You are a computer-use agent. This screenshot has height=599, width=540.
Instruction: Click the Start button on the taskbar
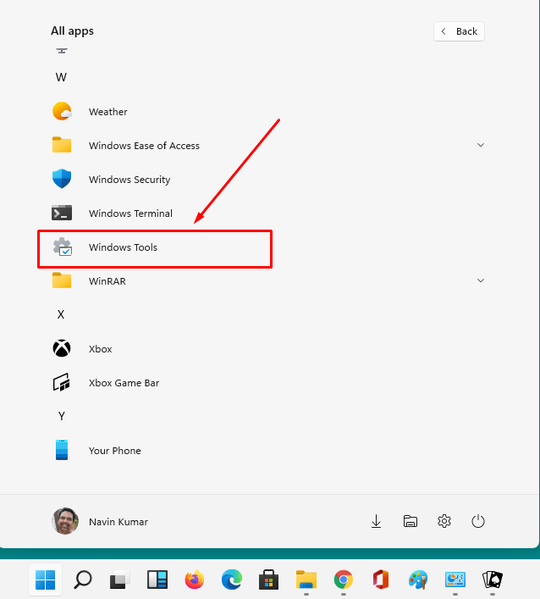coord(46,580)
